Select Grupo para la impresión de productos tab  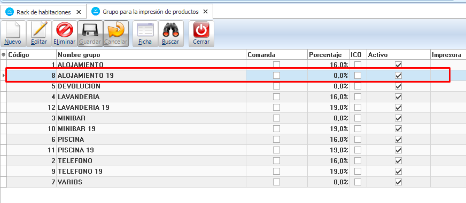pyautogui.click(x=150, y=12)
